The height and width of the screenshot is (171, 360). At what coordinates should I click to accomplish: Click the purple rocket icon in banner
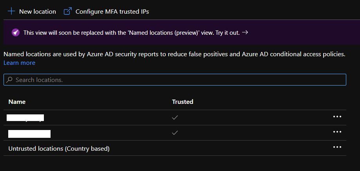(16, 33)
